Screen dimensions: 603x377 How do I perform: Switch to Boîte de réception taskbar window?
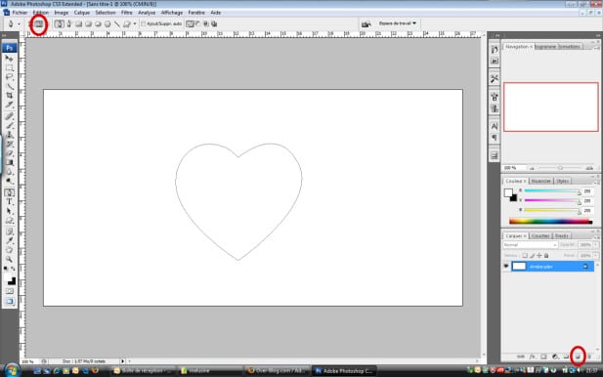click(143, 371)
